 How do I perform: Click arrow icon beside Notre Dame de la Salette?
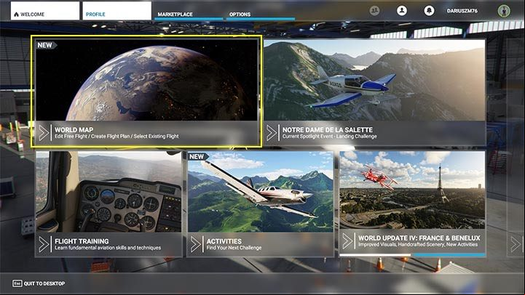click(x=272, y=133)
